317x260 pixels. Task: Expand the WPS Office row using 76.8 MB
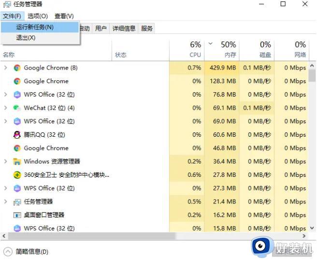tap(6, 94)
